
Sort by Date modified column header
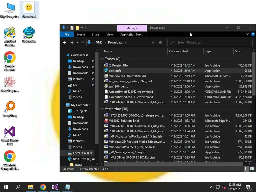tap(178, 51)
